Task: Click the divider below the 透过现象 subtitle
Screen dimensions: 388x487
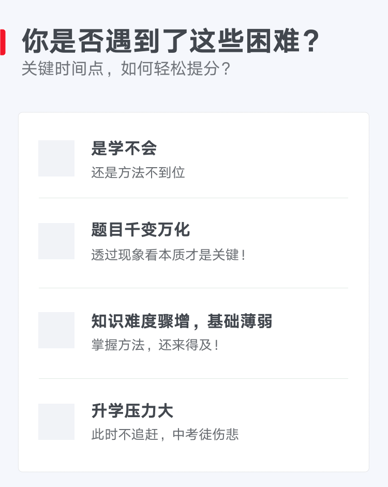Action: (193, 288)
